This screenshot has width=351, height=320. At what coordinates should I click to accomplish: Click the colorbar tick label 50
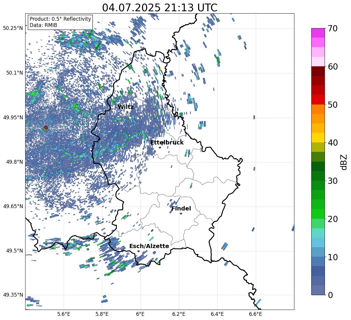(x=333, y=105)
